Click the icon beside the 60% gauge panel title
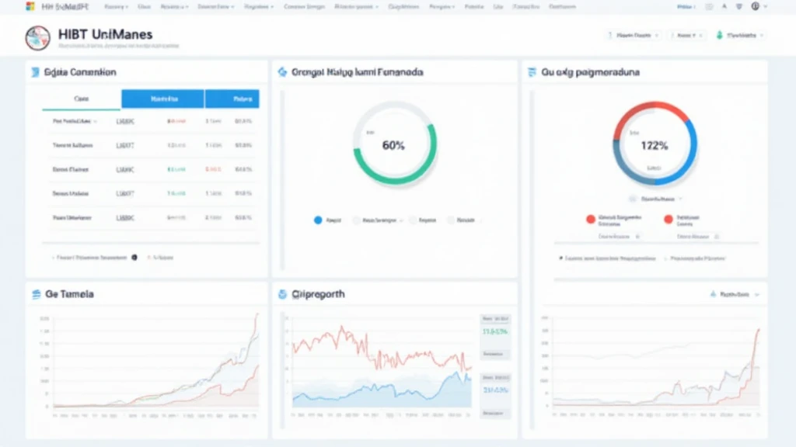Image resolution: width=796 pixels, height=447 pixels. pos(281,72)
